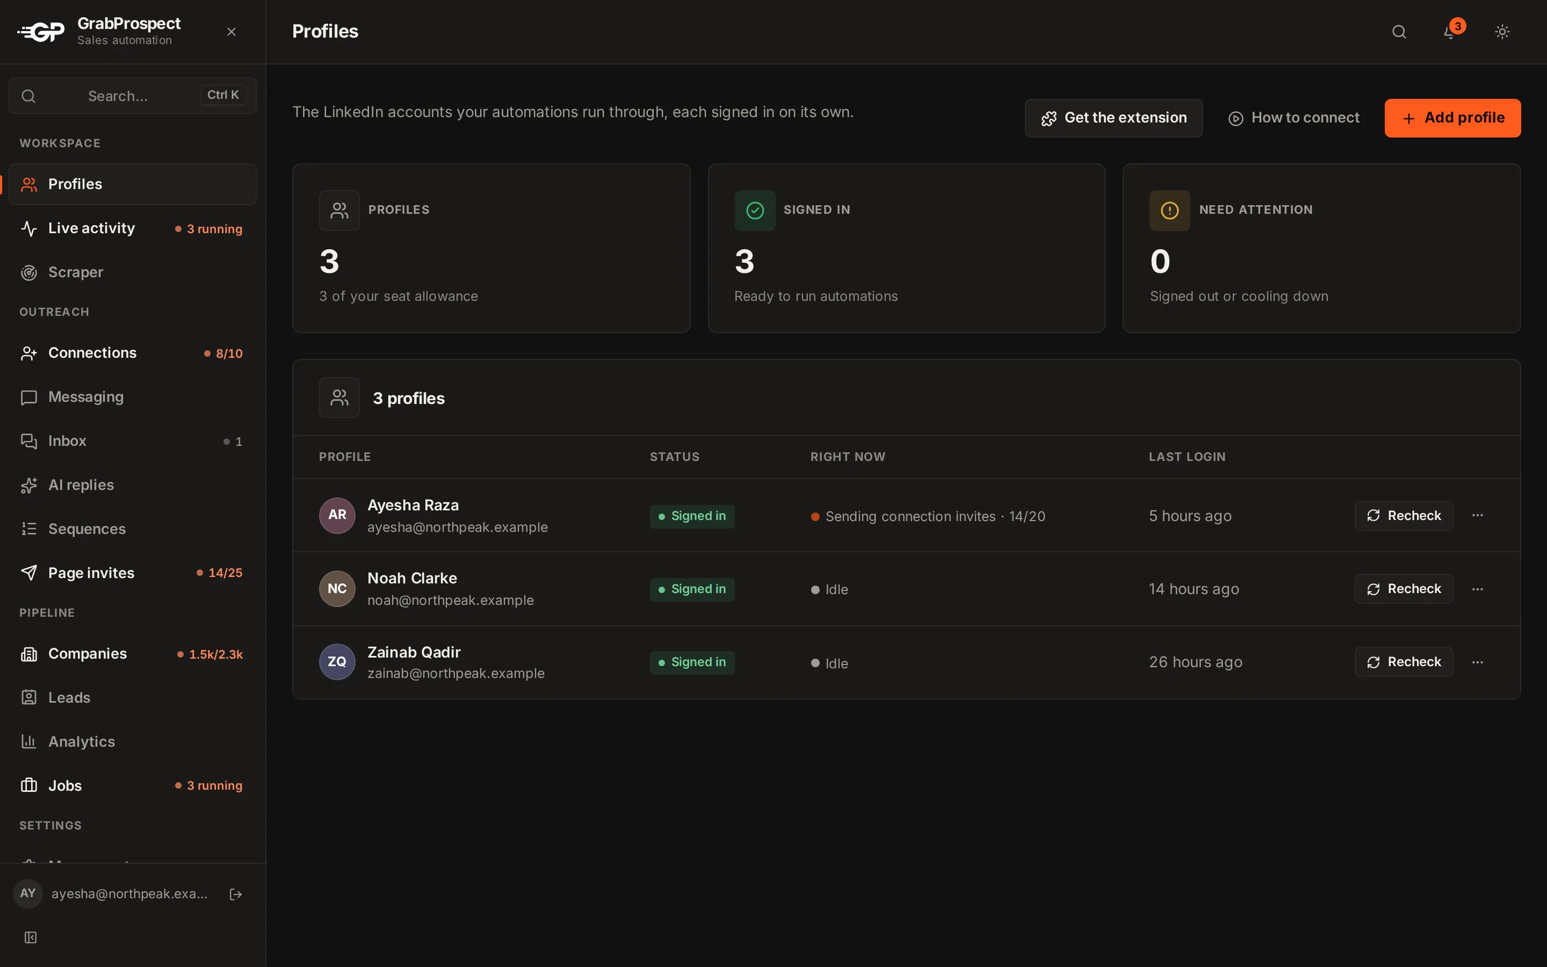Click Add profile button
1547x967 pixels.
pos(1452,118)
